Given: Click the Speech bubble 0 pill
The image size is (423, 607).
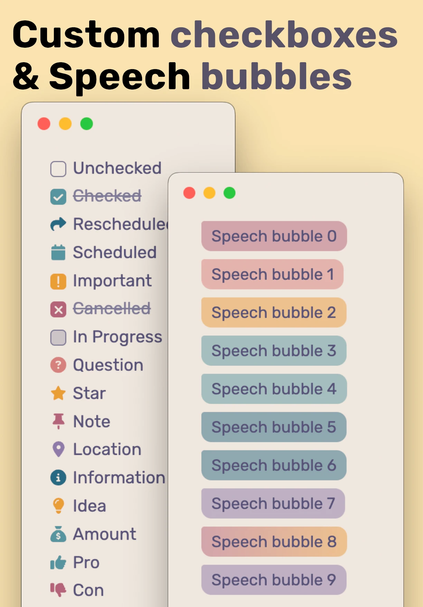Looking at the screenshot, I should coord(274,236).
